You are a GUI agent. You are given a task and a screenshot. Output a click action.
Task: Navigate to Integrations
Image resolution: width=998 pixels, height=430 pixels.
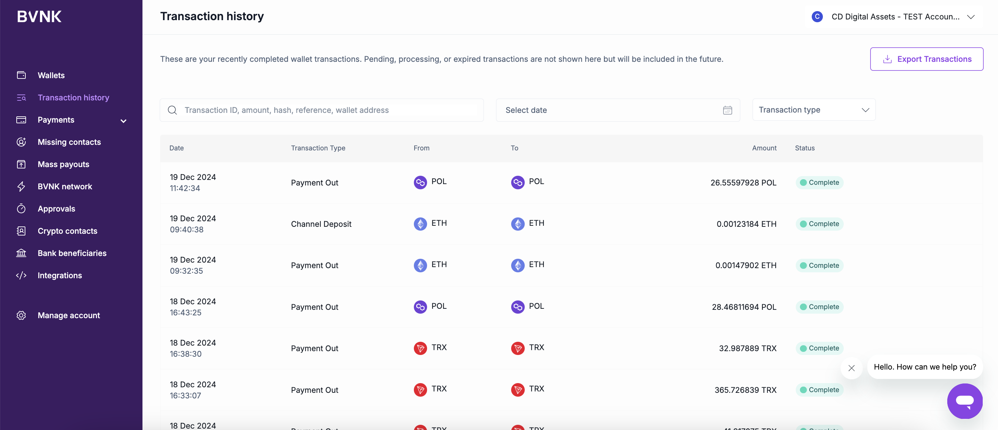tap(60, 275)
